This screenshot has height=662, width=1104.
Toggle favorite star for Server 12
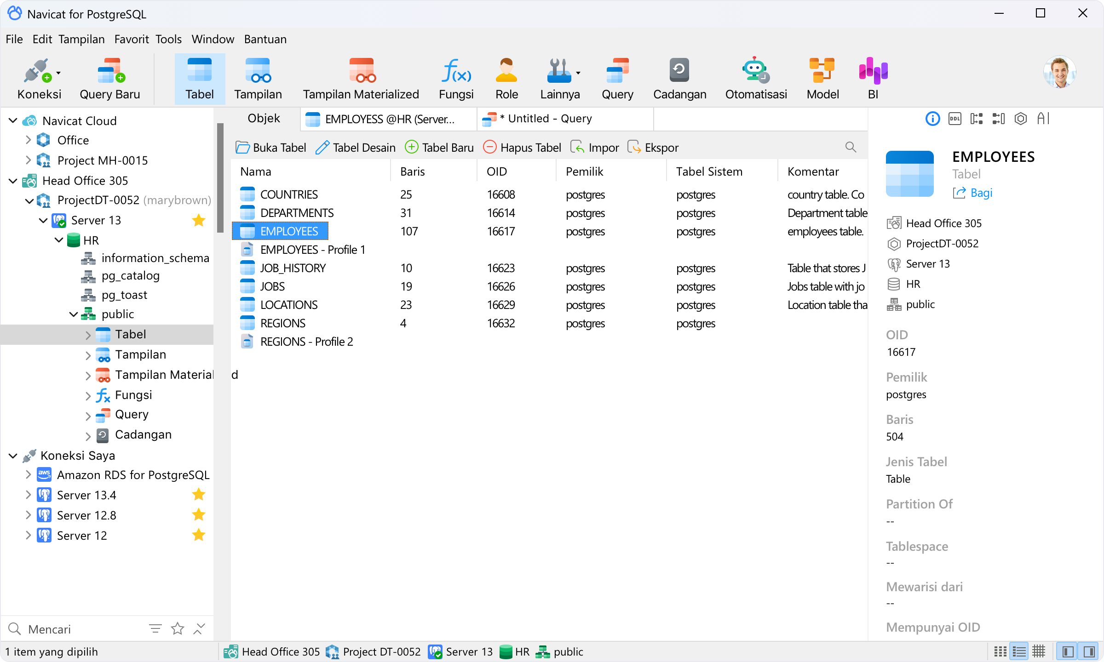click(x=199, y=535)
